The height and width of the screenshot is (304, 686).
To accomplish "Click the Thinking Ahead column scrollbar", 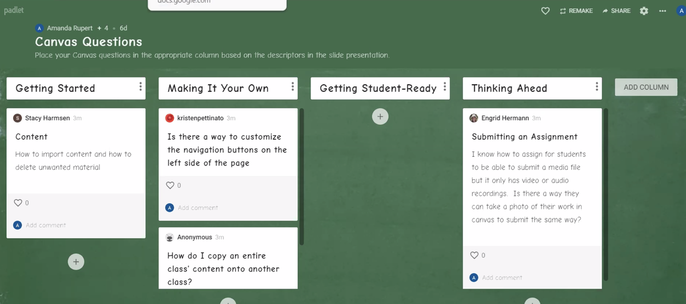I will click(605, 194).
